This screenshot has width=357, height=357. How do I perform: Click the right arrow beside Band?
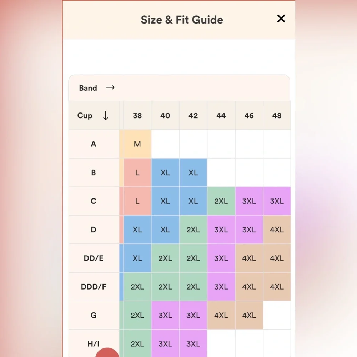click(110, 87)
